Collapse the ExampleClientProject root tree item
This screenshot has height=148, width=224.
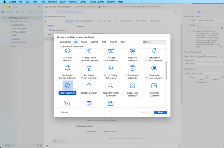(x=3, y=18)
